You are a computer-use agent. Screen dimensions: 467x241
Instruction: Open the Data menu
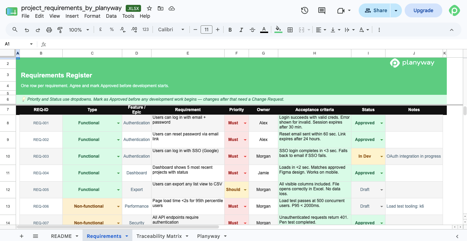click(x=111, y=16)
